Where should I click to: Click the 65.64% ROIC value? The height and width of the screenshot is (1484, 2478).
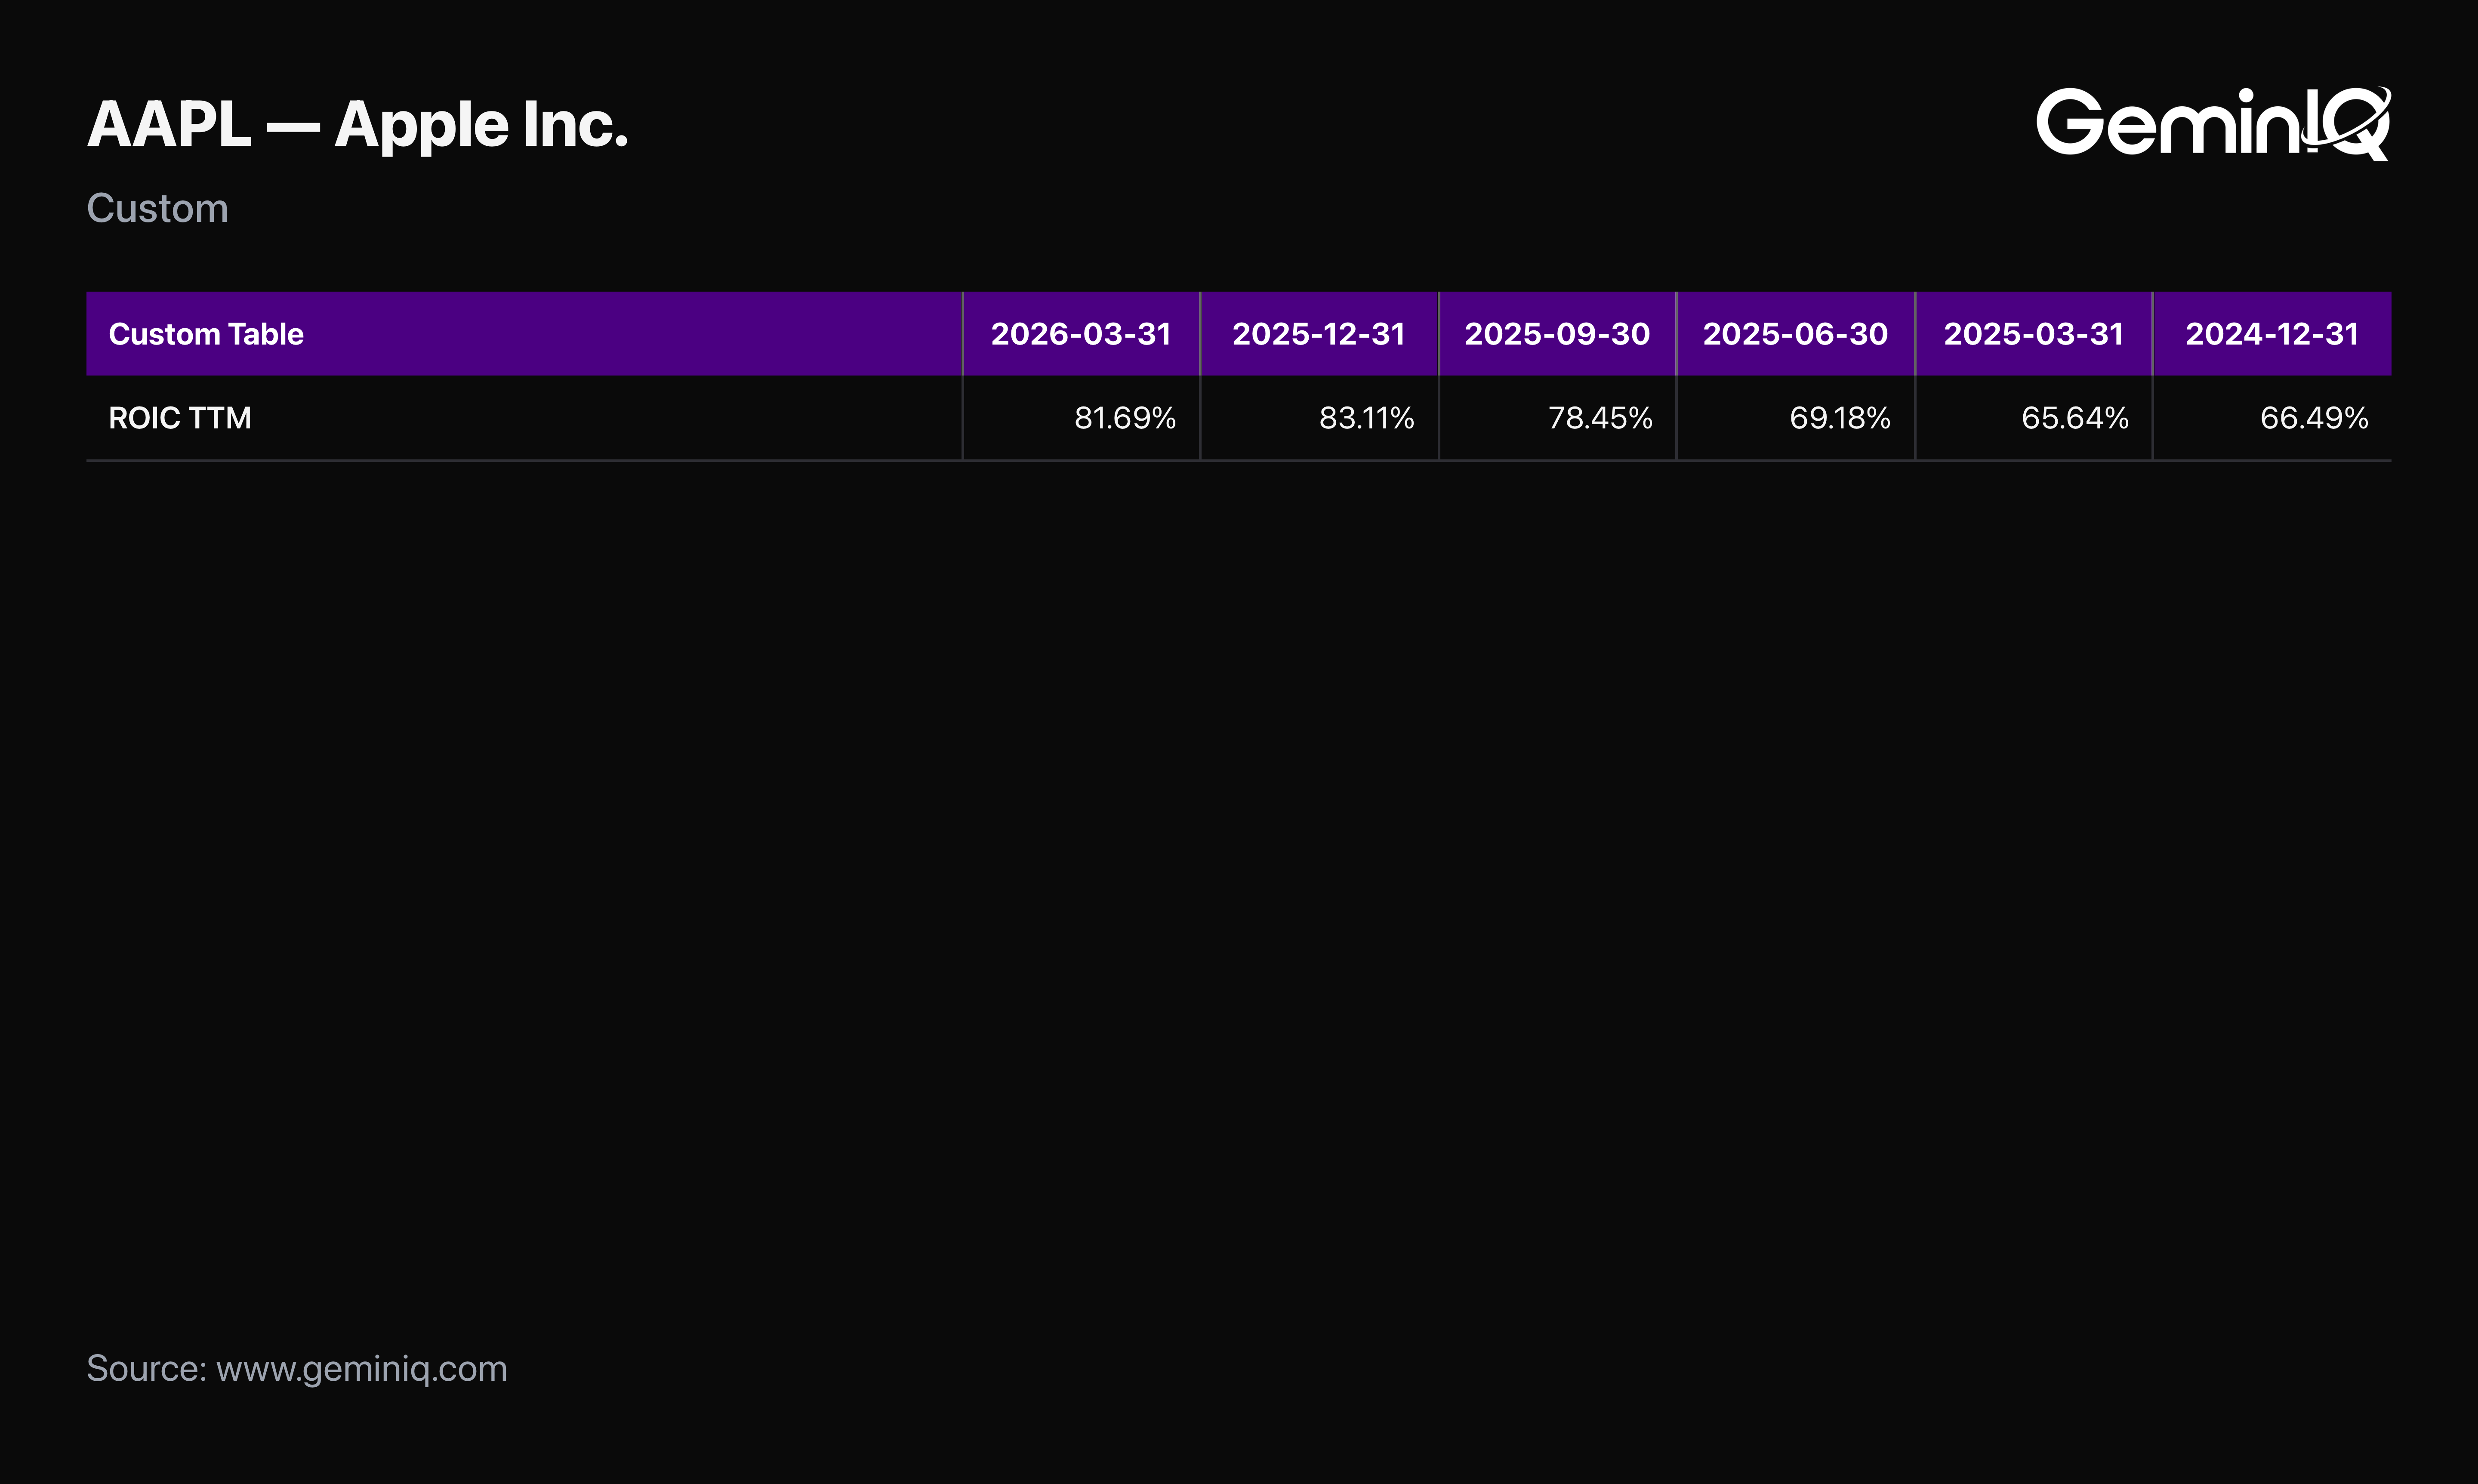[2075, 418]
